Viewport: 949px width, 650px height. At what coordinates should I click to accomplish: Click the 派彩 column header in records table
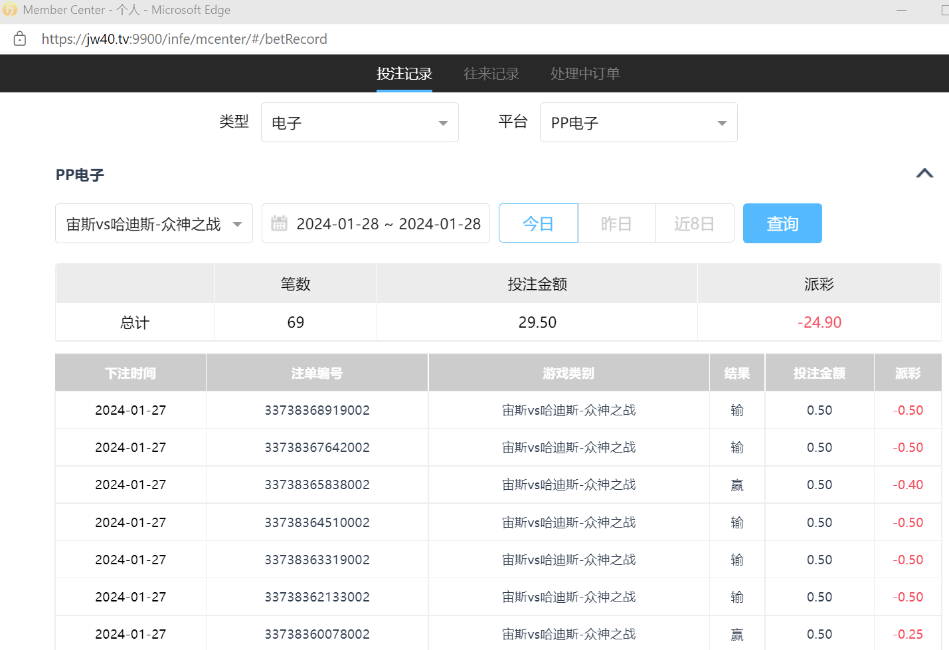pyautogui.click(x=907, y=374)
